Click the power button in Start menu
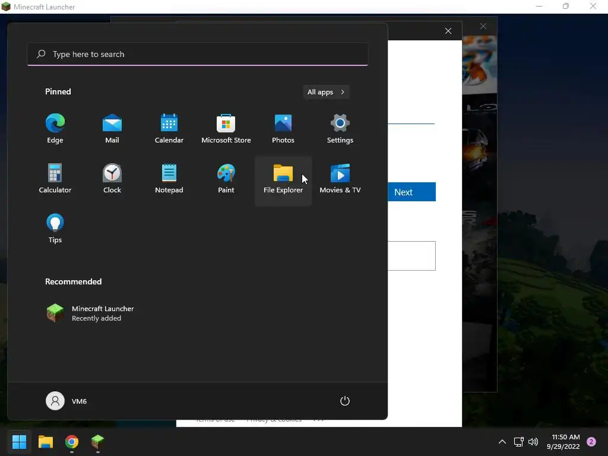This screenshot has height=456, width=608. [345, 401]
